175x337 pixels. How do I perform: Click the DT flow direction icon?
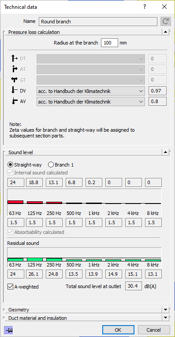(15, 59)
